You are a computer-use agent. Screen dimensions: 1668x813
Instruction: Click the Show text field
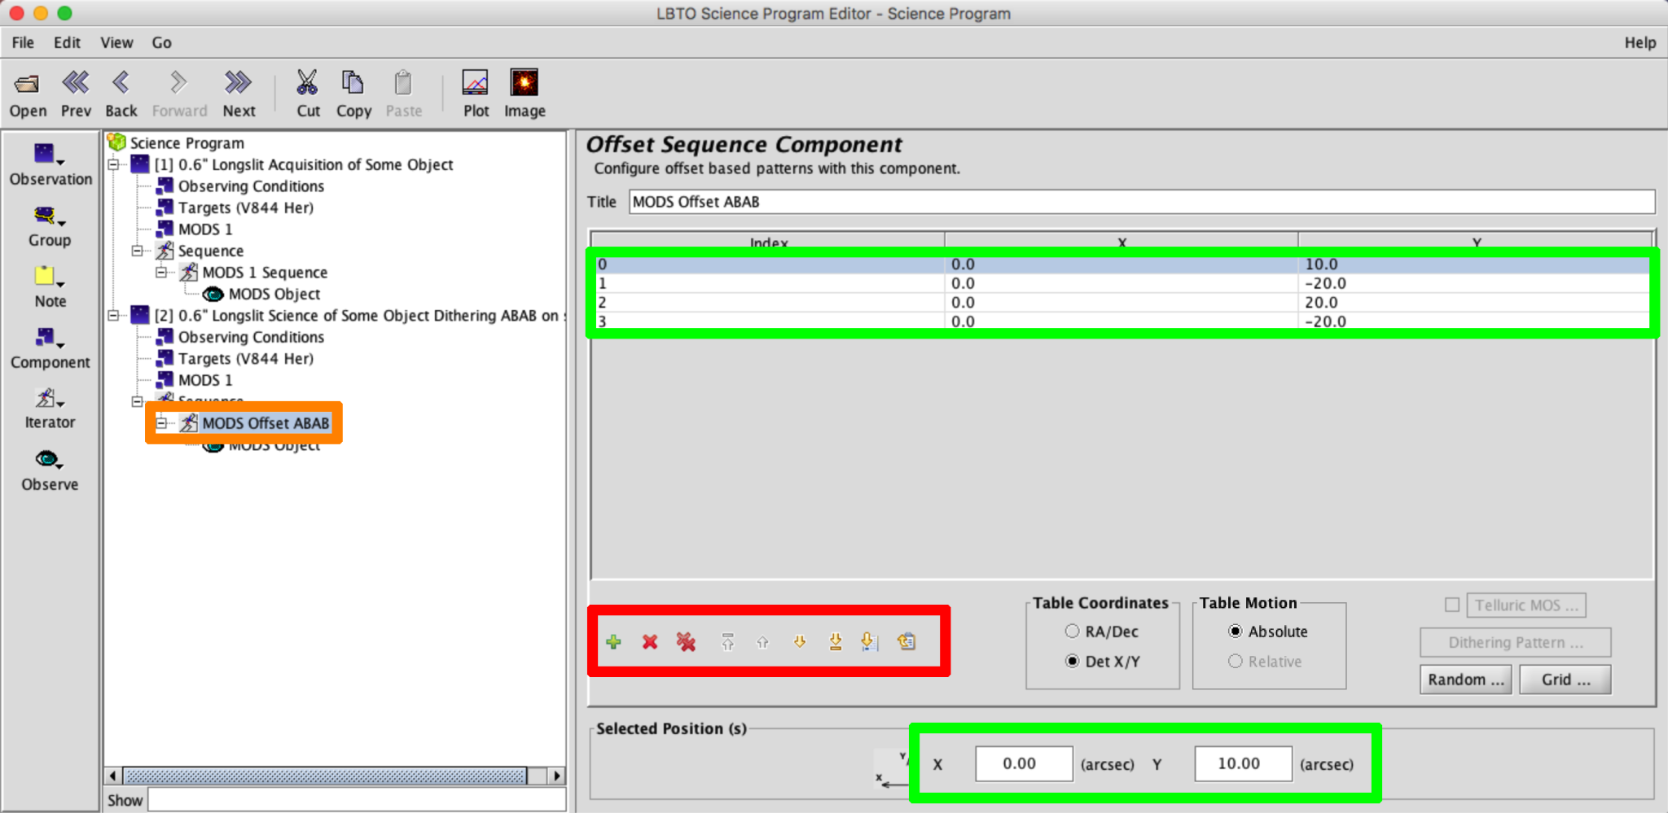click(357, 800)
